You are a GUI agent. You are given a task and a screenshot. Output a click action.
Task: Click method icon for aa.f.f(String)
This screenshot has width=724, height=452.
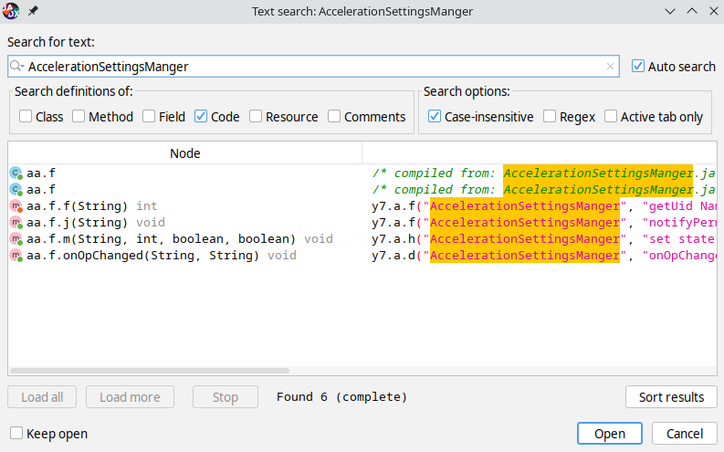pyautogui.click(x=16, y=206)
